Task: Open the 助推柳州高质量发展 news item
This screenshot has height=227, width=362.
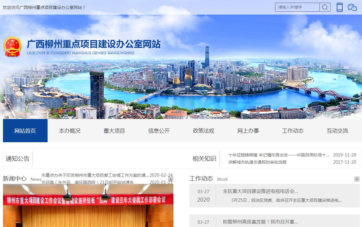Action: [260, 222]
